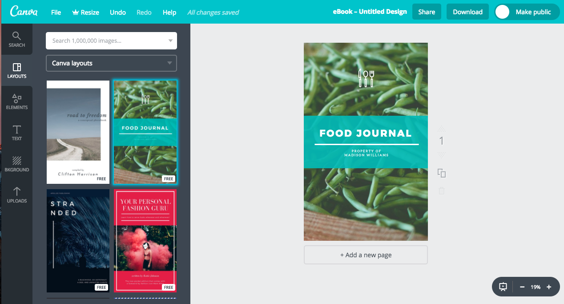Select the Stranded layout thumbnail

[78, 240]
